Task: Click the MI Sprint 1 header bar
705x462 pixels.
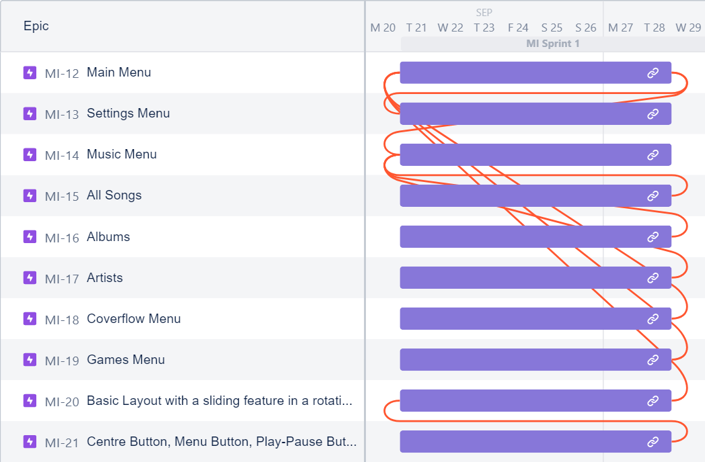Action: pos(553,44)
